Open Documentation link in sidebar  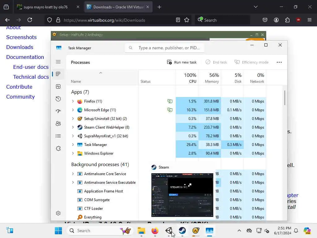click(25, 57)
